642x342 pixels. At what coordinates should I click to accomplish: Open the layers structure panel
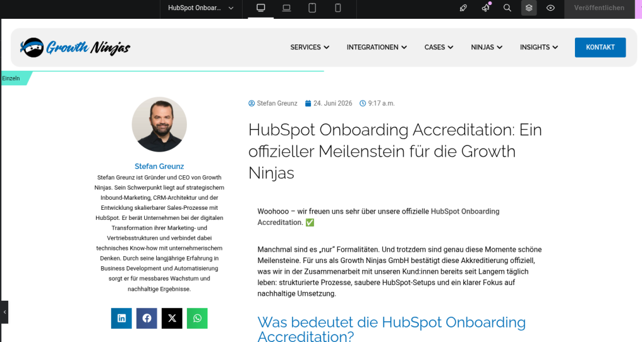[529, 8]
